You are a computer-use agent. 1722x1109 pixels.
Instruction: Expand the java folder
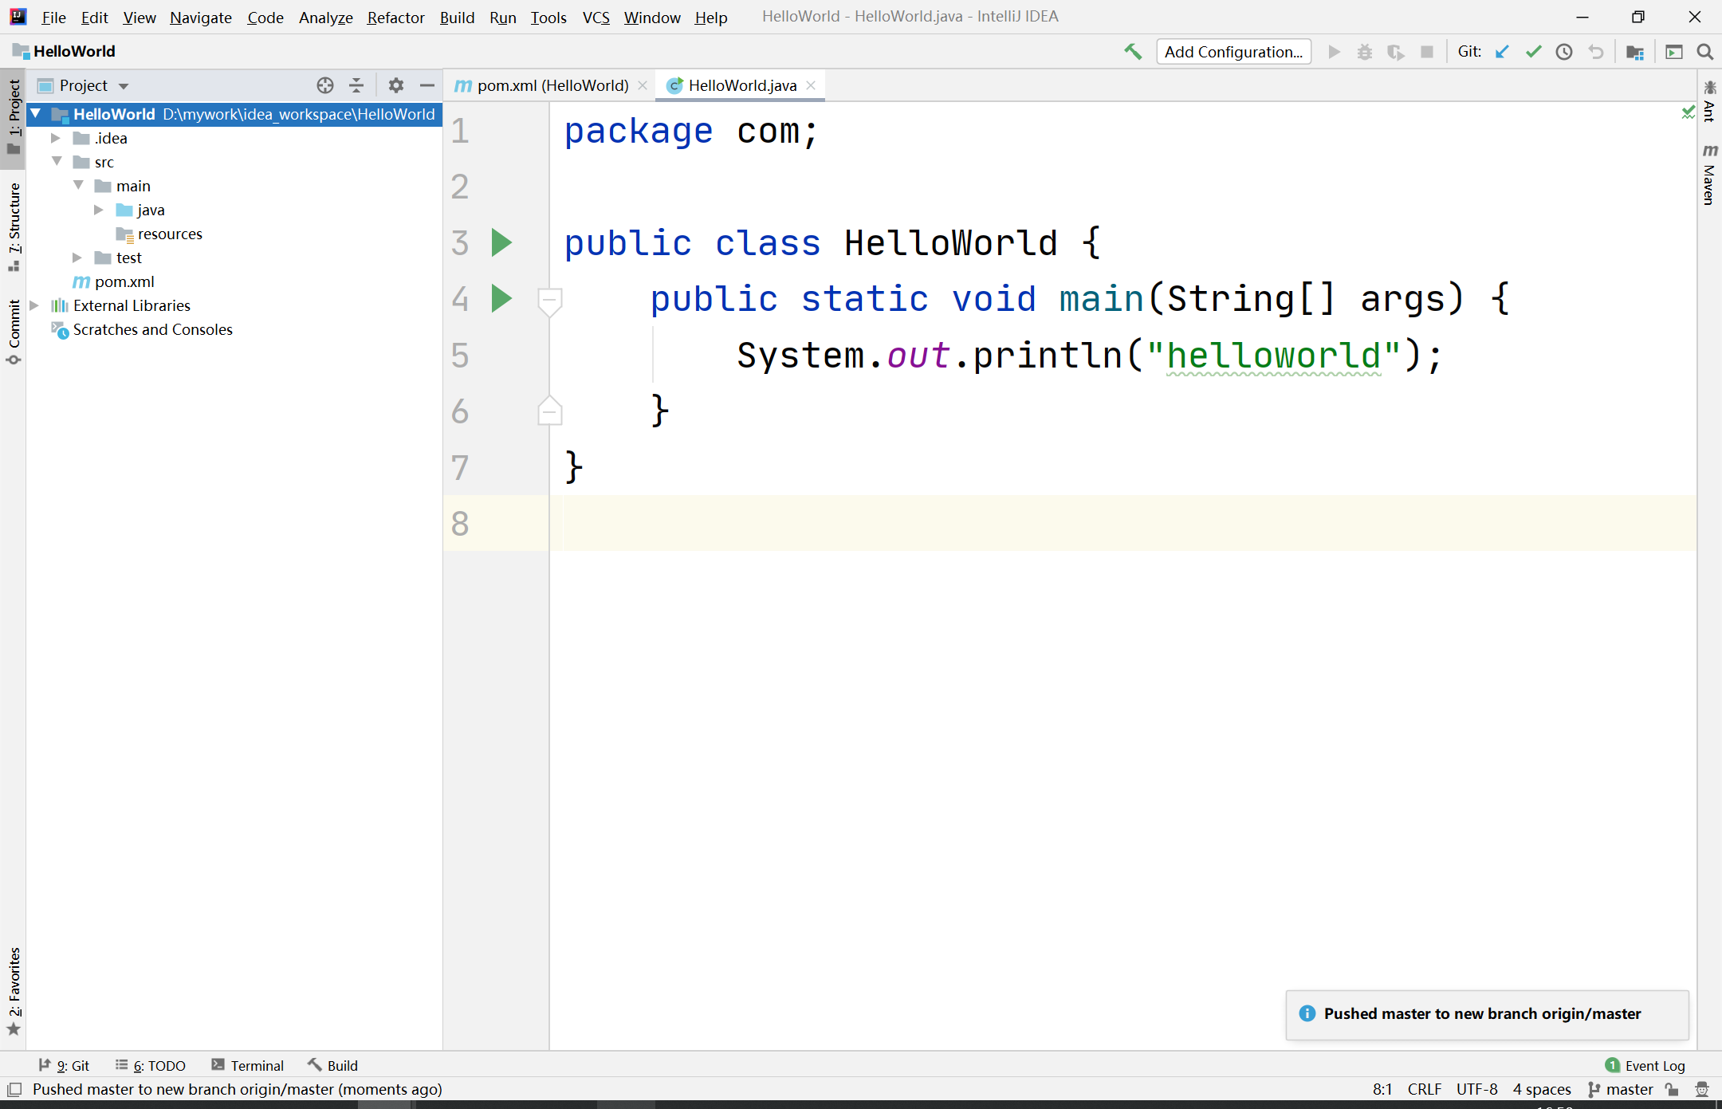[99, 210]
